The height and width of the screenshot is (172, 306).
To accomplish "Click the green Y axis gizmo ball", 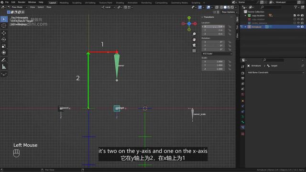I will coord(189,18).
